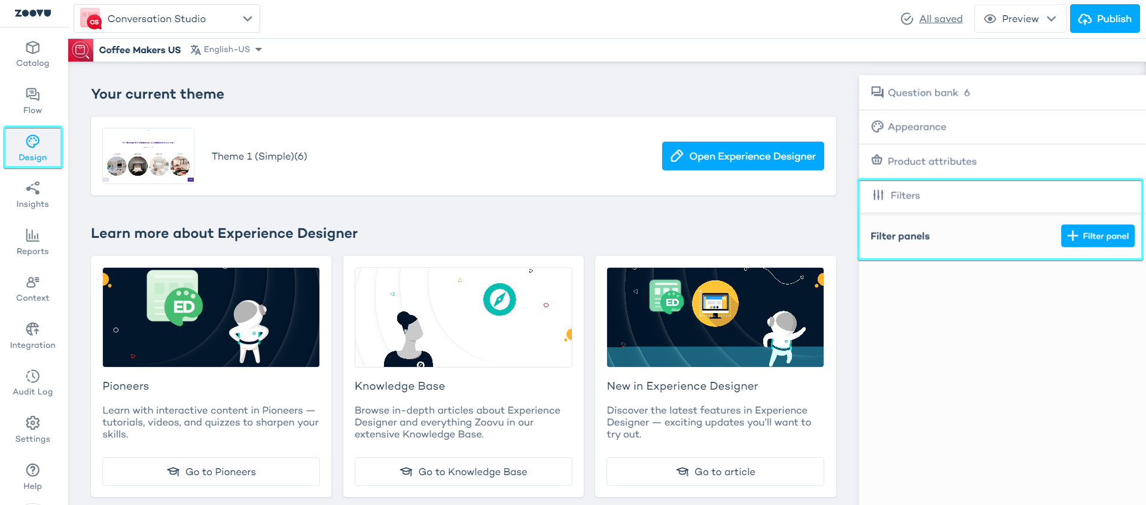Open the Product attributes panel
Screen dimensions: 1146x505
tap(931, 161)
